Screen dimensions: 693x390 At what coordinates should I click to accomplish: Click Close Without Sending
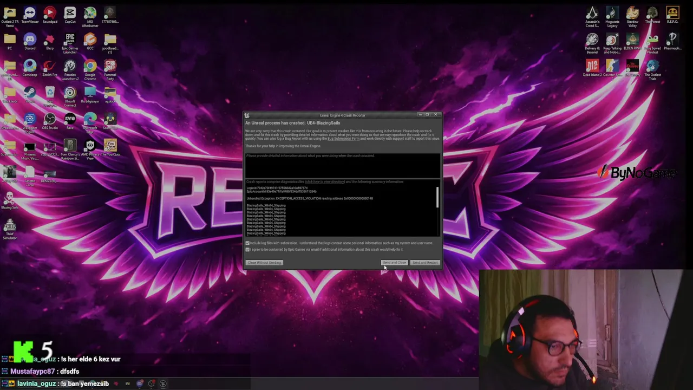(x=264, y=263)
